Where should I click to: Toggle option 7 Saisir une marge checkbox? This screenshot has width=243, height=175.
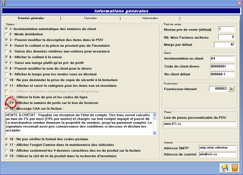click(x=7, y=62)
